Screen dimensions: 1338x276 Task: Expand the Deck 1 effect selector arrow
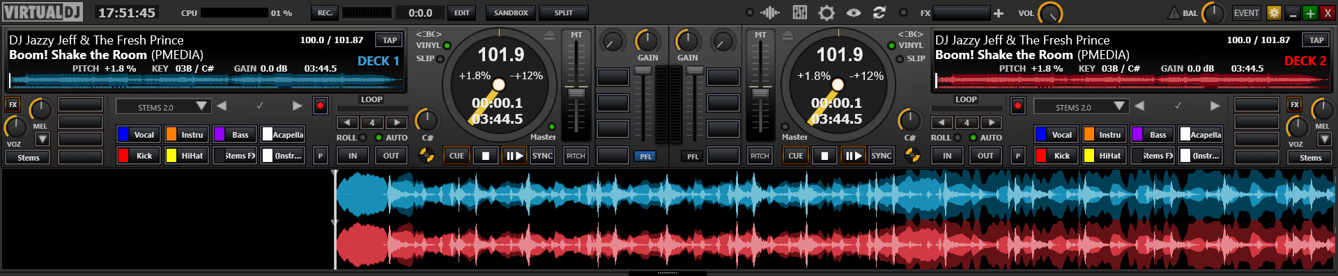pyautogui.click(x=43, y=139)
